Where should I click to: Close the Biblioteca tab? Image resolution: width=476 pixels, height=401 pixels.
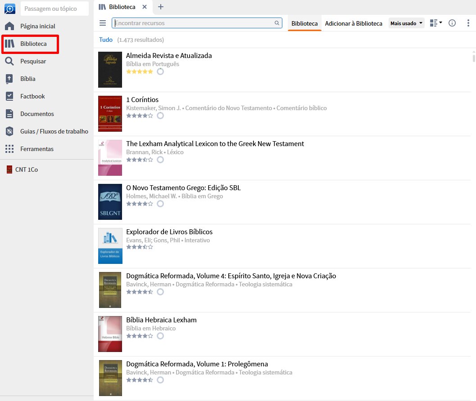point(145,7)
